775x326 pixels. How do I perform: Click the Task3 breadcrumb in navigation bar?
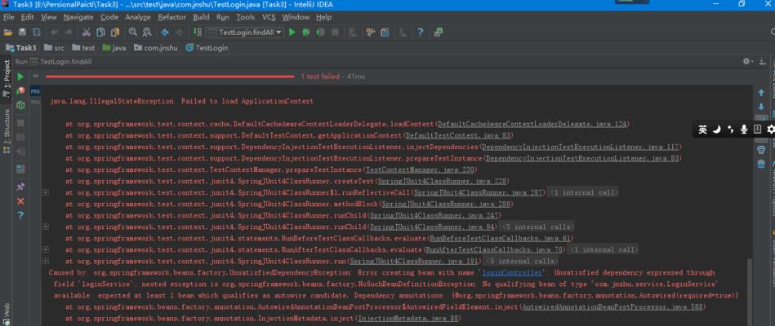point(20,48)
